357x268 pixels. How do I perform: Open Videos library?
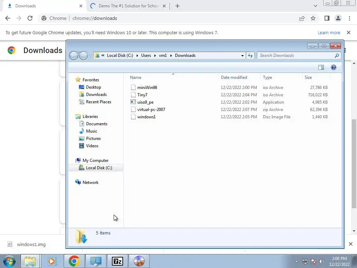tap(92, 146)
